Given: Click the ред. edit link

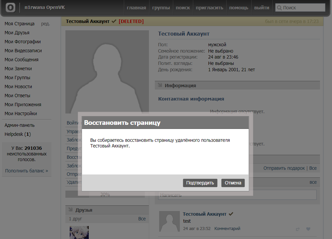Looking at the screenshot, I should coord(45,24).
